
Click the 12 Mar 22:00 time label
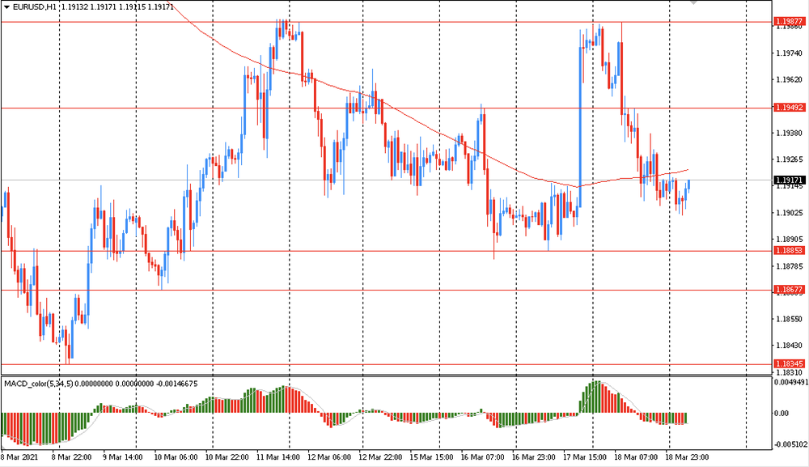[380, 457]
